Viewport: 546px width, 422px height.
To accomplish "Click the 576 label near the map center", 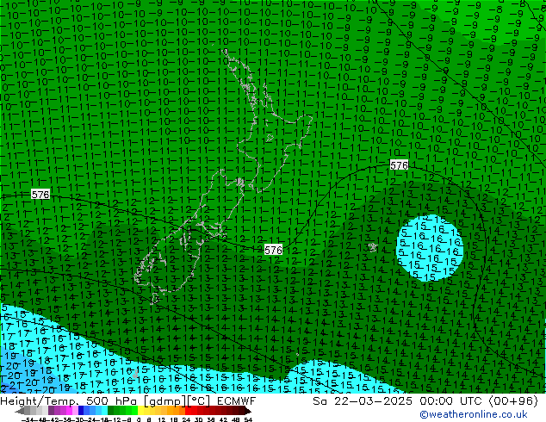I will click(273, 250).
